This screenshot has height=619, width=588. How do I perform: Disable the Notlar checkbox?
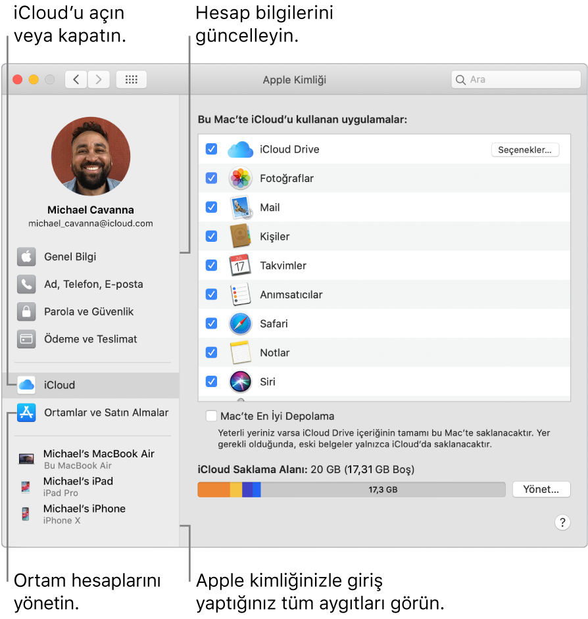tap(211, 352)
